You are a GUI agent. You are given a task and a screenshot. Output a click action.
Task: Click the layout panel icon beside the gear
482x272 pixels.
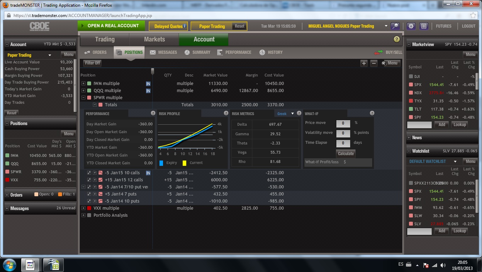point(424,26)
